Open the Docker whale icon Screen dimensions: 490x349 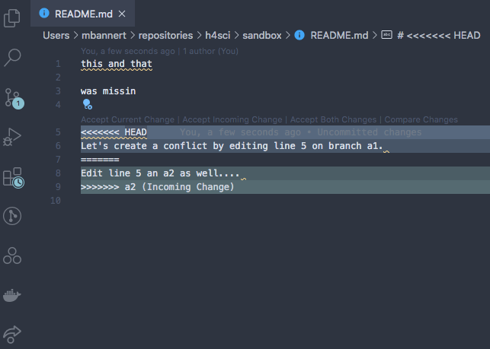[12, 295]
